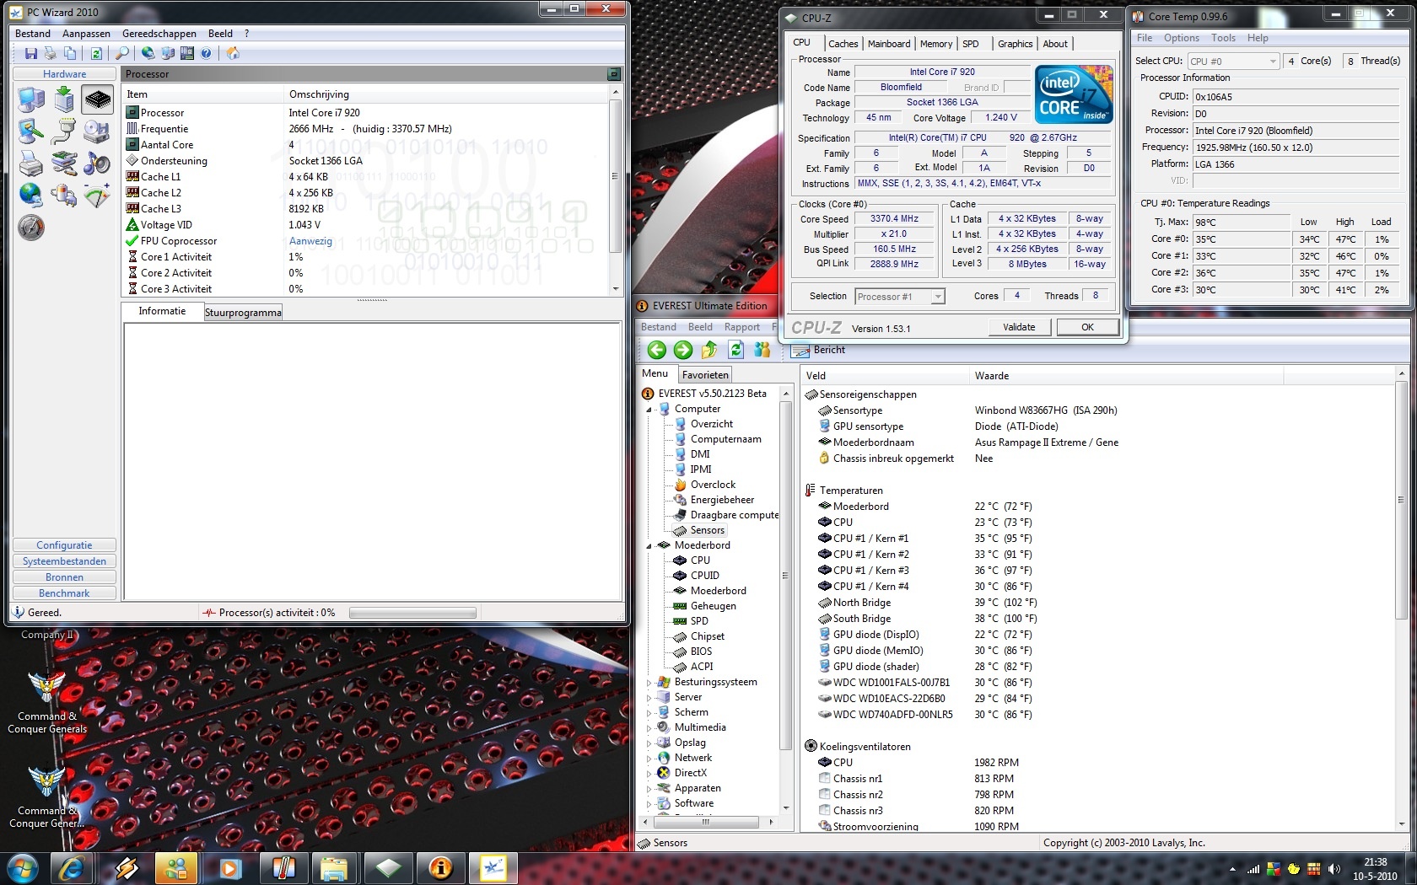Viewport: 1417px width, 885px height.
Task: Expand the DirectX node in EVEREST tree
Action: [x=649, y=774]
